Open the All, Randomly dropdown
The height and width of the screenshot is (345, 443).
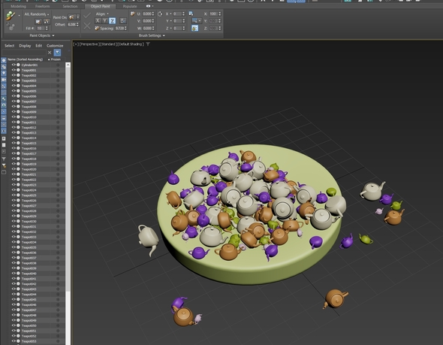tap(37, 14)
